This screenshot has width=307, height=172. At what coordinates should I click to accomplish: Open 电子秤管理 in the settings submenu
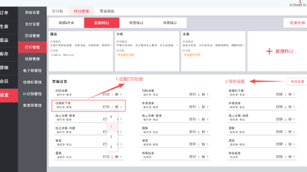tap(32, 71)
